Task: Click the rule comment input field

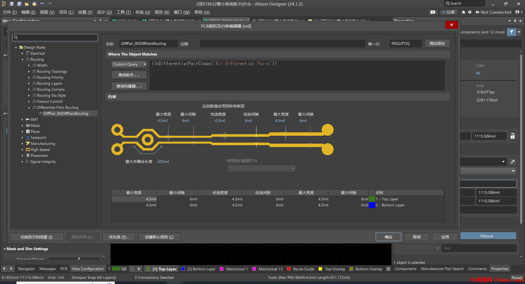Action: (x=282, y=43)
